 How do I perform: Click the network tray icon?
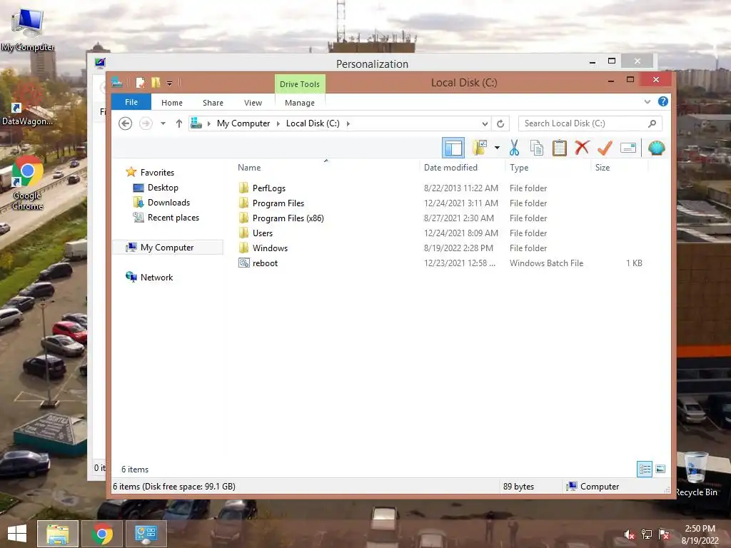(647, 534)
